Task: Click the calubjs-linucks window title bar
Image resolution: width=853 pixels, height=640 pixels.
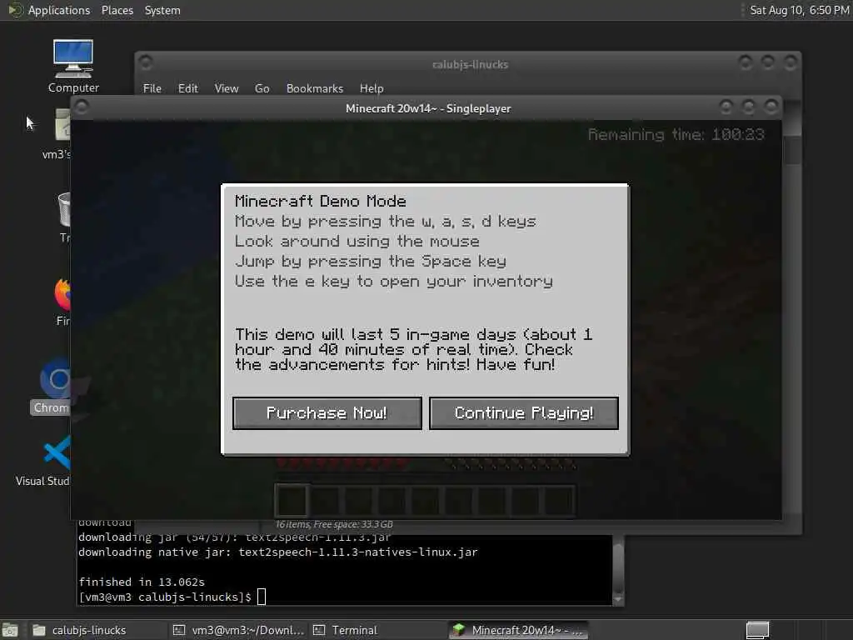Action: (470, 64)
